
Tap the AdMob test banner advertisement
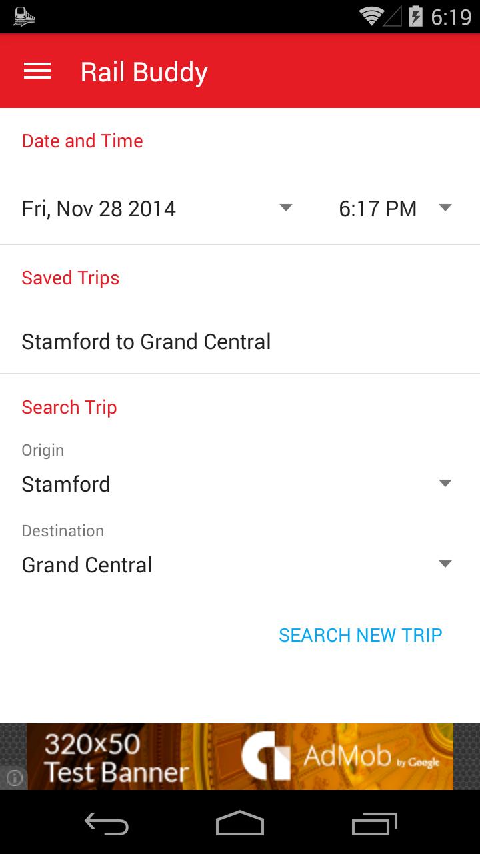tap(240, 757)
